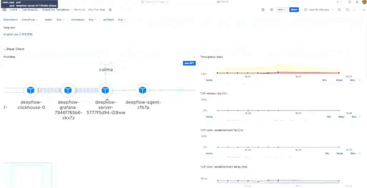The image size is (367, 188).
Task: Go to Dashboards in the breadcrumb
Action: click(30, 10)
